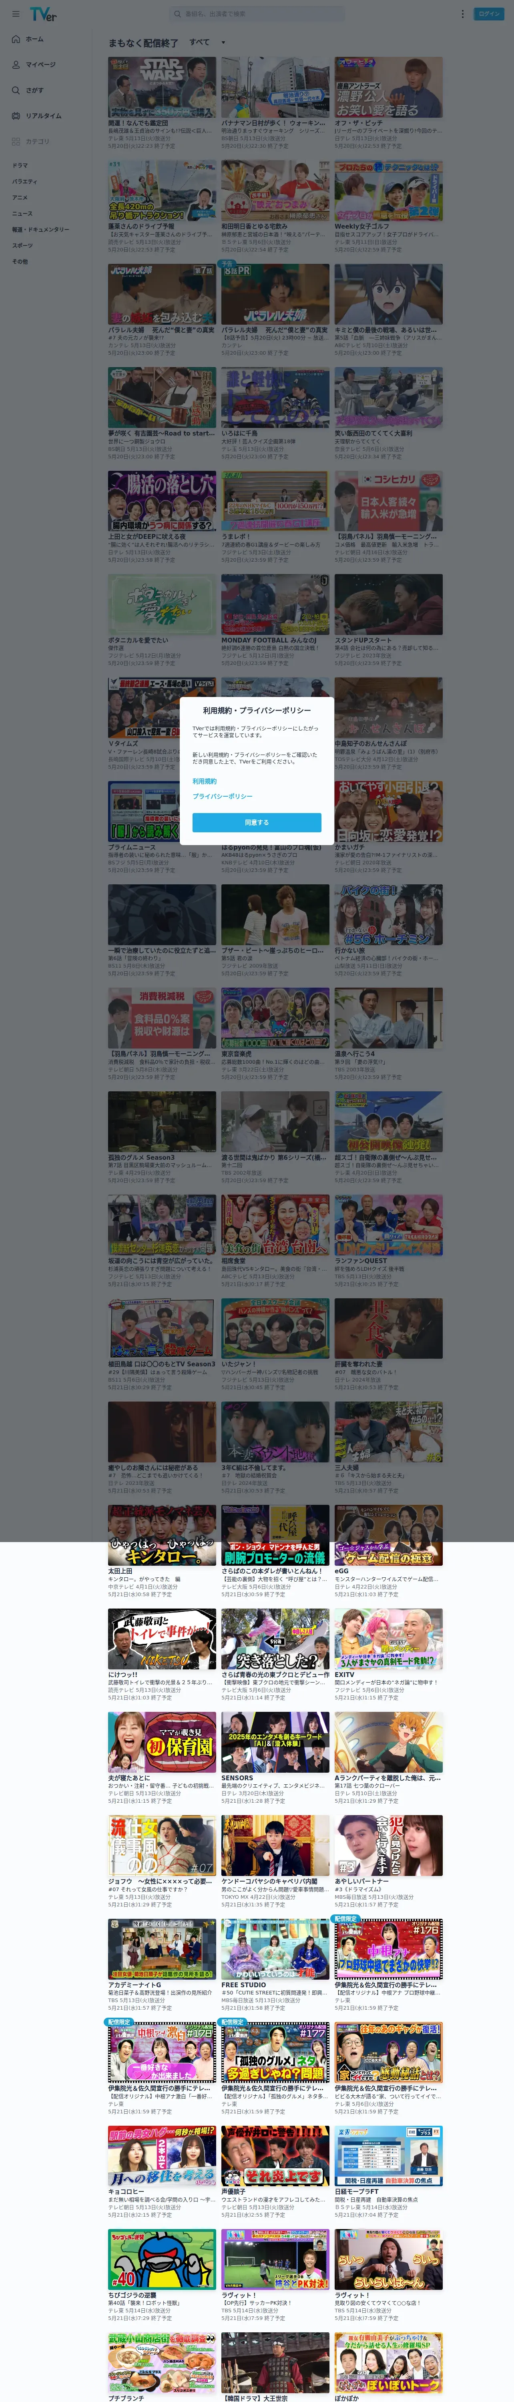Open the ちびゴジラの逆襲 #40 thumbnail
This screenshot has width=514, height=2402.
coord(161,2260)
